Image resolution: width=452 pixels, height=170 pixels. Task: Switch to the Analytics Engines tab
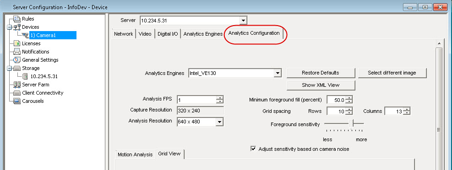point(203,34)
